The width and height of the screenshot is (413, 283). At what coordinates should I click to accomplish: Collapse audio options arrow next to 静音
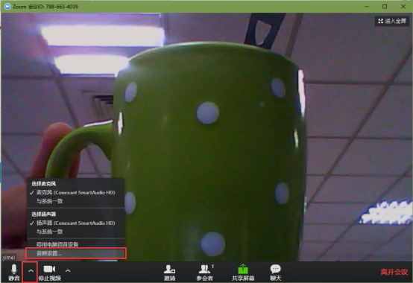pyautogui.click(x=31, y=271)
